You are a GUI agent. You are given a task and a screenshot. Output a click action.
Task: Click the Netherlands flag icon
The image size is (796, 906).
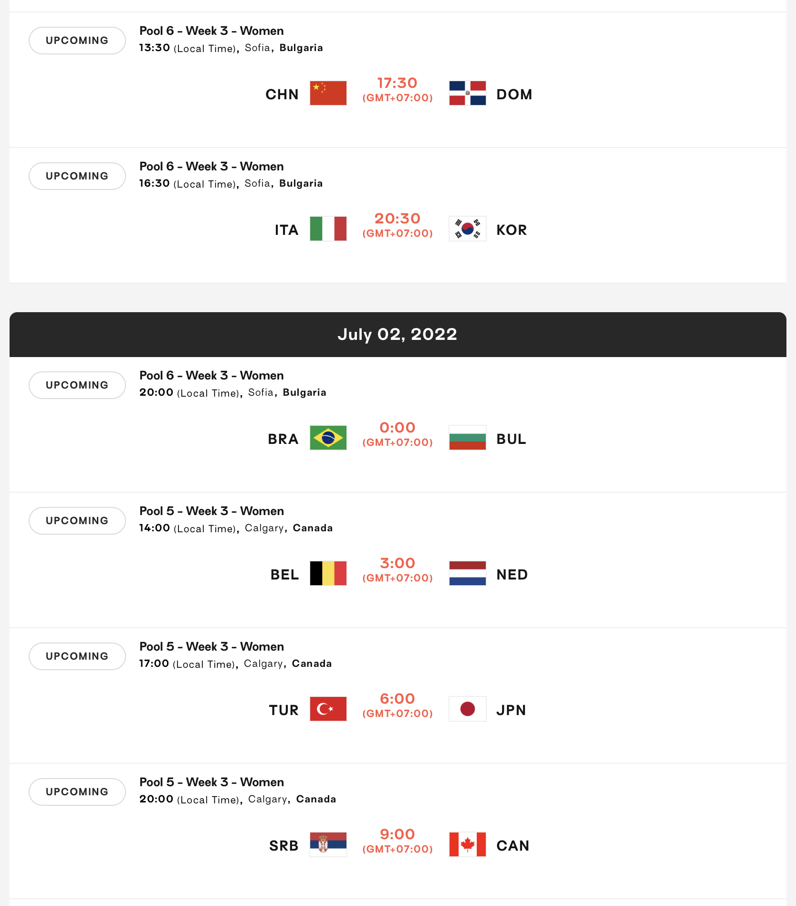tap(467, 573)
